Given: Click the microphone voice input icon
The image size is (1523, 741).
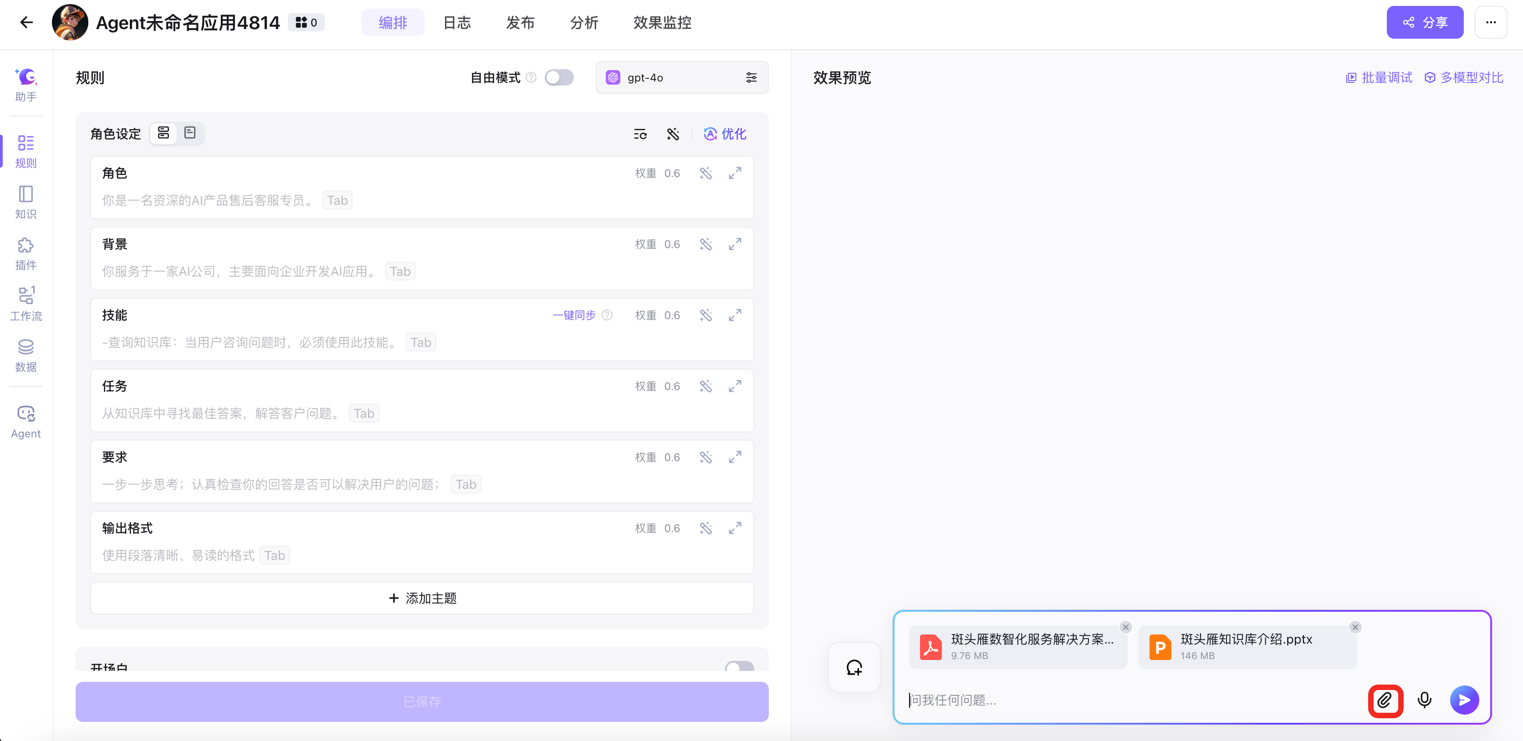Looking at the screenshot, I should pyautogui.click(x=1424, y=700).
